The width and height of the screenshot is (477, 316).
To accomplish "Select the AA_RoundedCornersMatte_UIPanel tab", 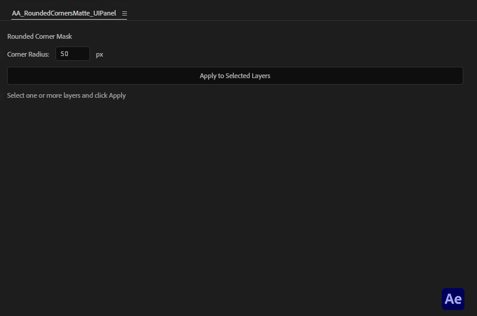I will [64, 13].
